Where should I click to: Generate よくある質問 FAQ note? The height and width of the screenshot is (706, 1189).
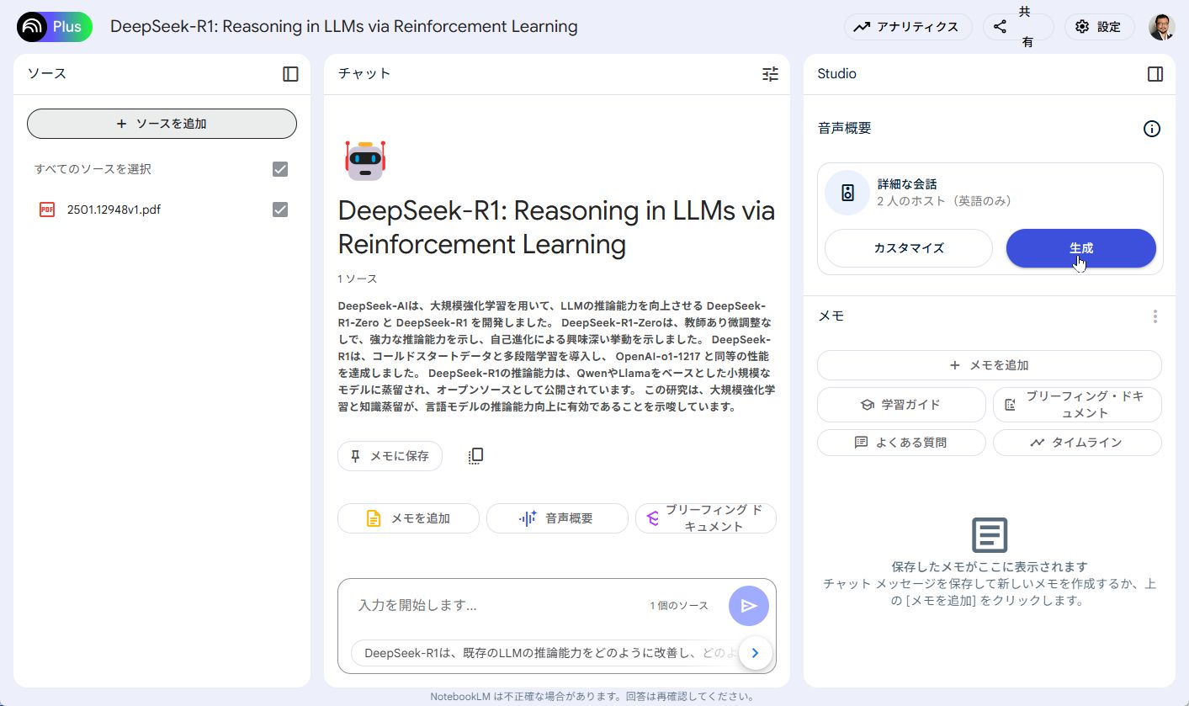pos(901,443)
